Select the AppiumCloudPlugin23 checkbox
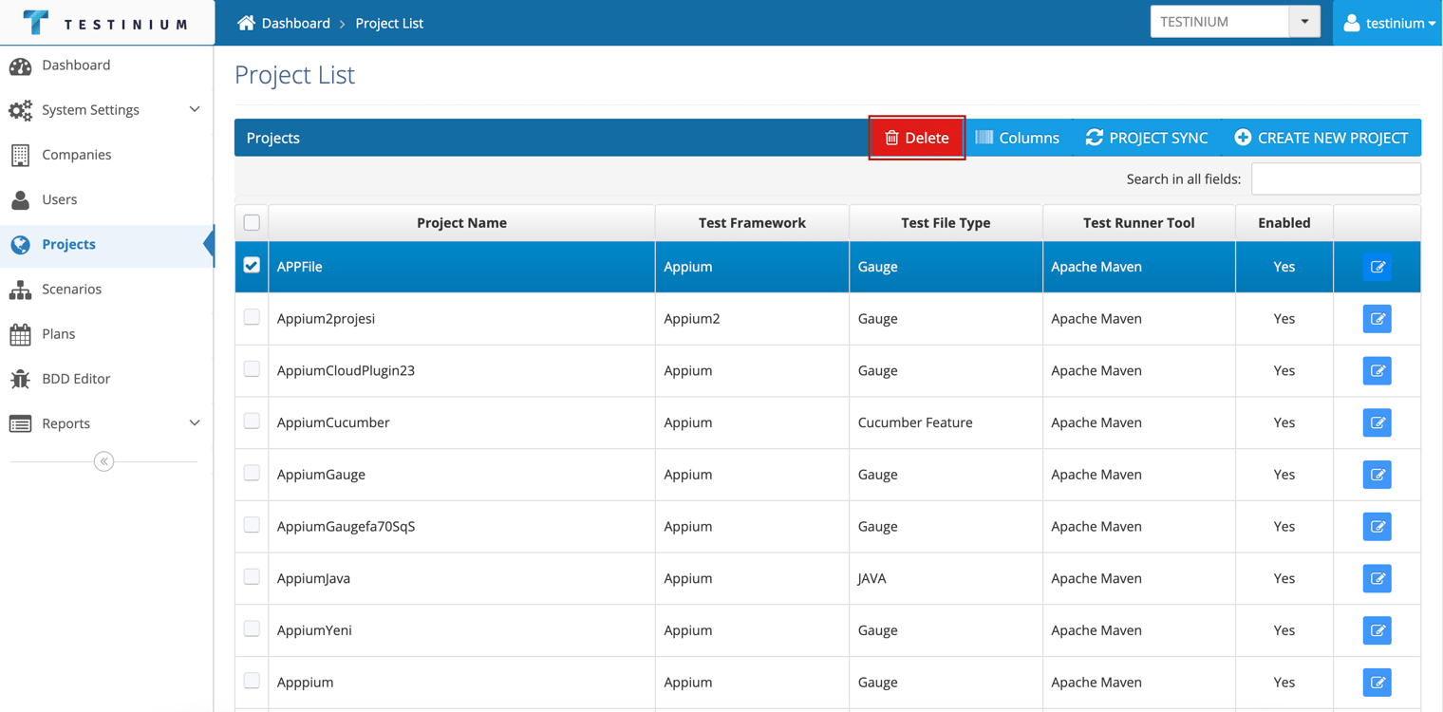The height and width of the screenshot is (712, 1443). [x=252, y=368]
